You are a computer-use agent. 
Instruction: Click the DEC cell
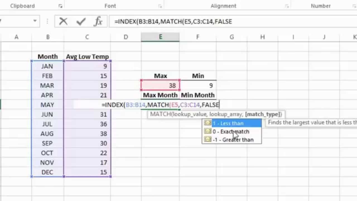[x=48, y=172]
